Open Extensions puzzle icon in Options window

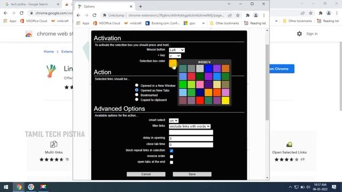pos(247,15)
